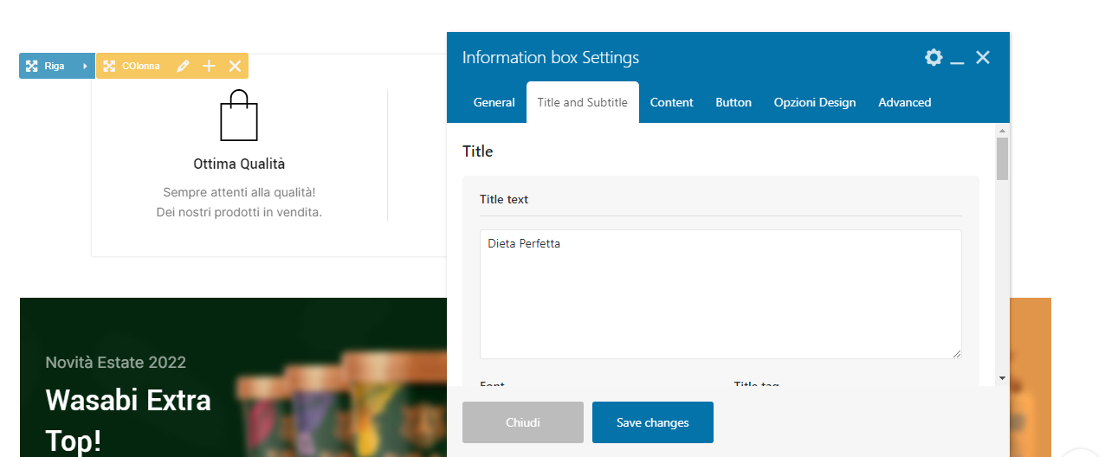
Task: Click the Information box Settings title
Action: click(551, 58)
